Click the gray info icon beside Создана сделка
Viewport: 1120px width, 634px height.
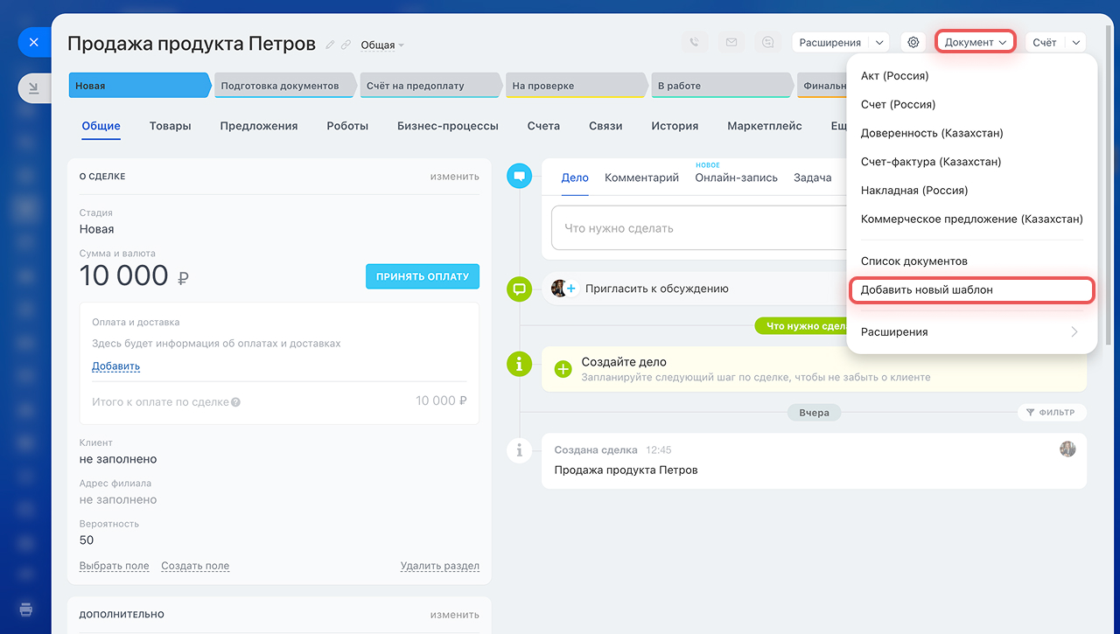click(x=520, y=450)
